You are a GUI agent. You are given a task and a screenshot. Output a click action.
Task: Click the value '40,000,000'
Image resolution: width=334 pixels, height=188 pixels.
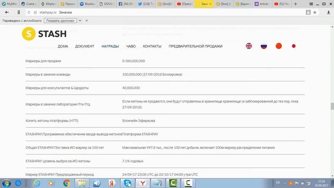tap(131, 88)
